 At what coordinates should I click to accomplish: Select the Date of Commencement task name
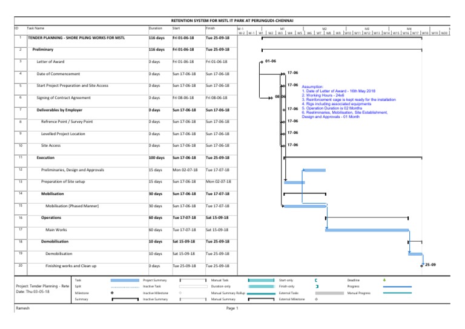[x=58, y=74]
